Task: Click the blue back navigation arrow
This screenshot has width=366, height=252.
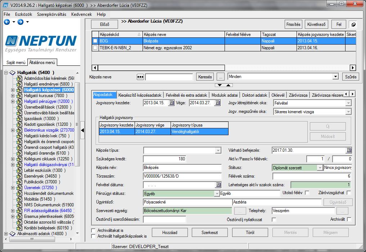Action: coord(7,22)
